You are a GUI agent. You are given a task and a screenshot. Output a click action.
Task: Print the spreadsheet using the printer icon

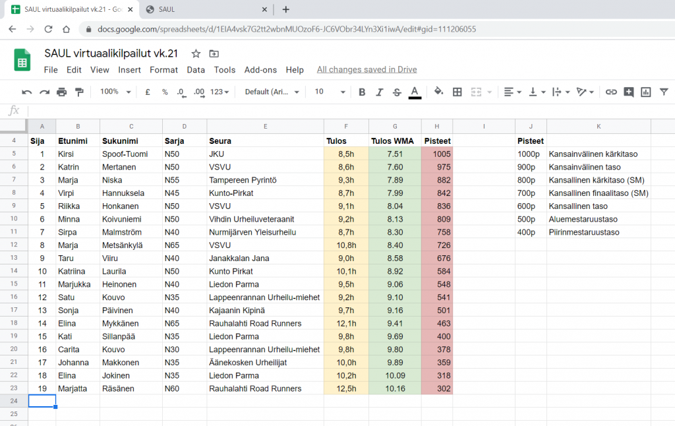(61, 92)
